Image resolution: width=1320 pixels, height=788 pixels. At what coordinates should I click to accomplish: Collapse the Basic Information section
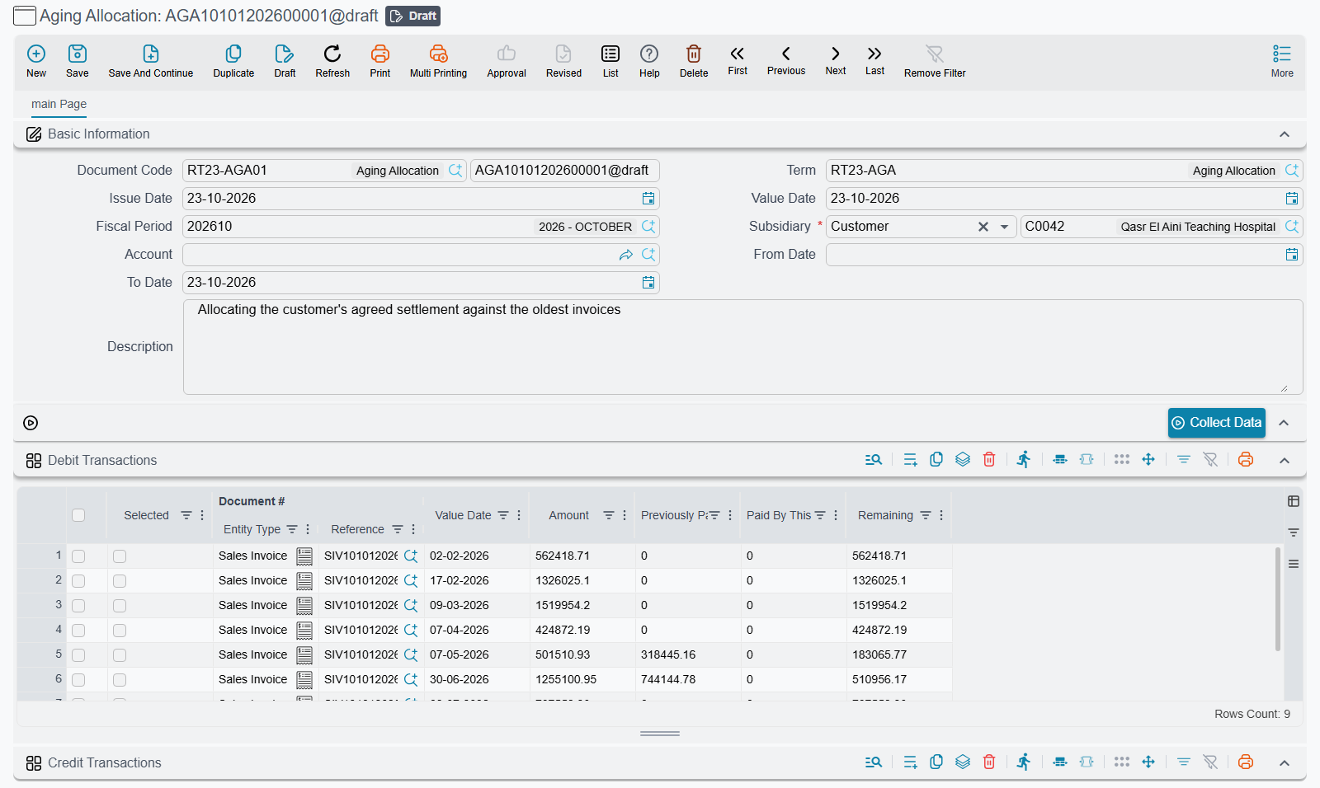click(x=1285, y=134)
